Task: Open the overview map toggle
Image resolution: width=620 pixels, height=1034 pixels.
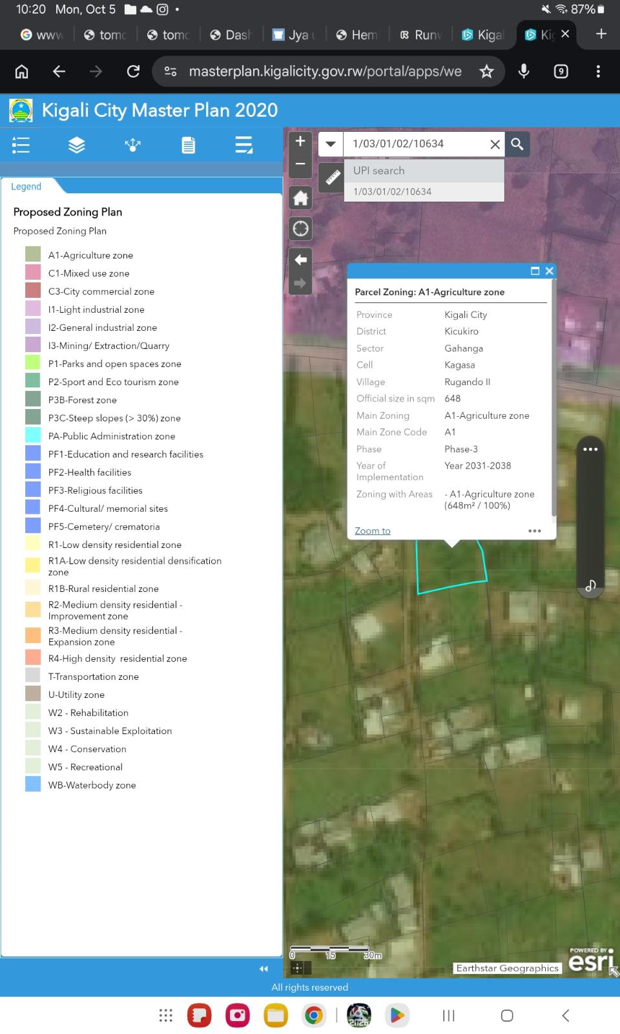Action: tap(614, 971)
